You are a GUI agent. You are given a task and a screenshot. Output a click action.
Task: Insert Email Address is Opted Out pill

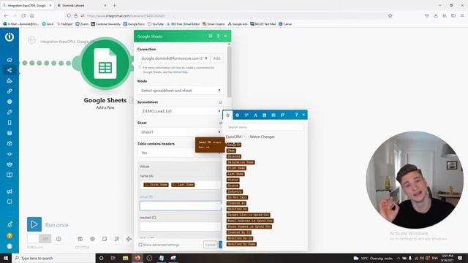(x=250, y=221)
